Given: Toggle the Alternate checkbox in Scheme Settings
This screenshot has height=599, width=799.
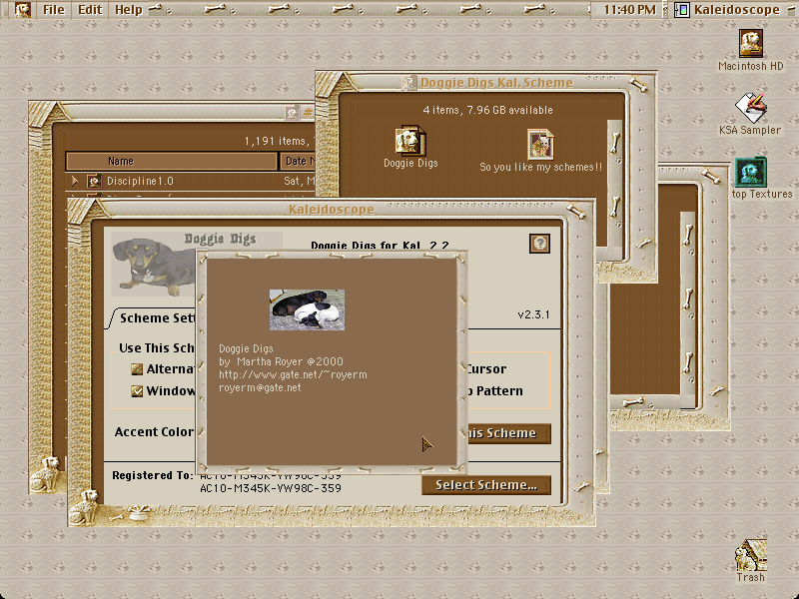Looking at the screenshot, I should pos(137,368).
